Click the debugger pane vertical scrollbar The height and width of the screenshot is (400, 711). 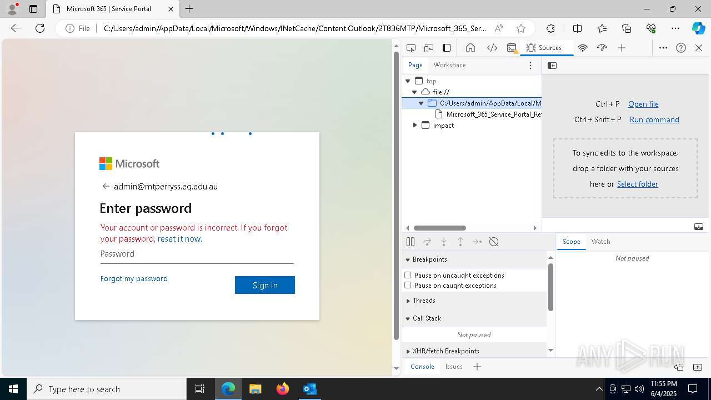point(550,287)
